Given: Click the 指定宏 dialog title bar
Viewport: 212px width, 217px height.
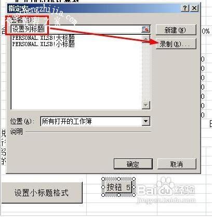Looking at the screenshot, I should (x=94, y=8).
